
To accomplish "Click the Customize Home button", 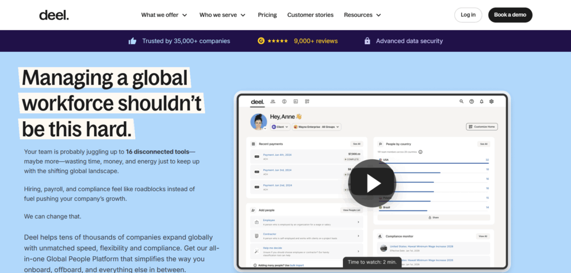I will 482,127.
